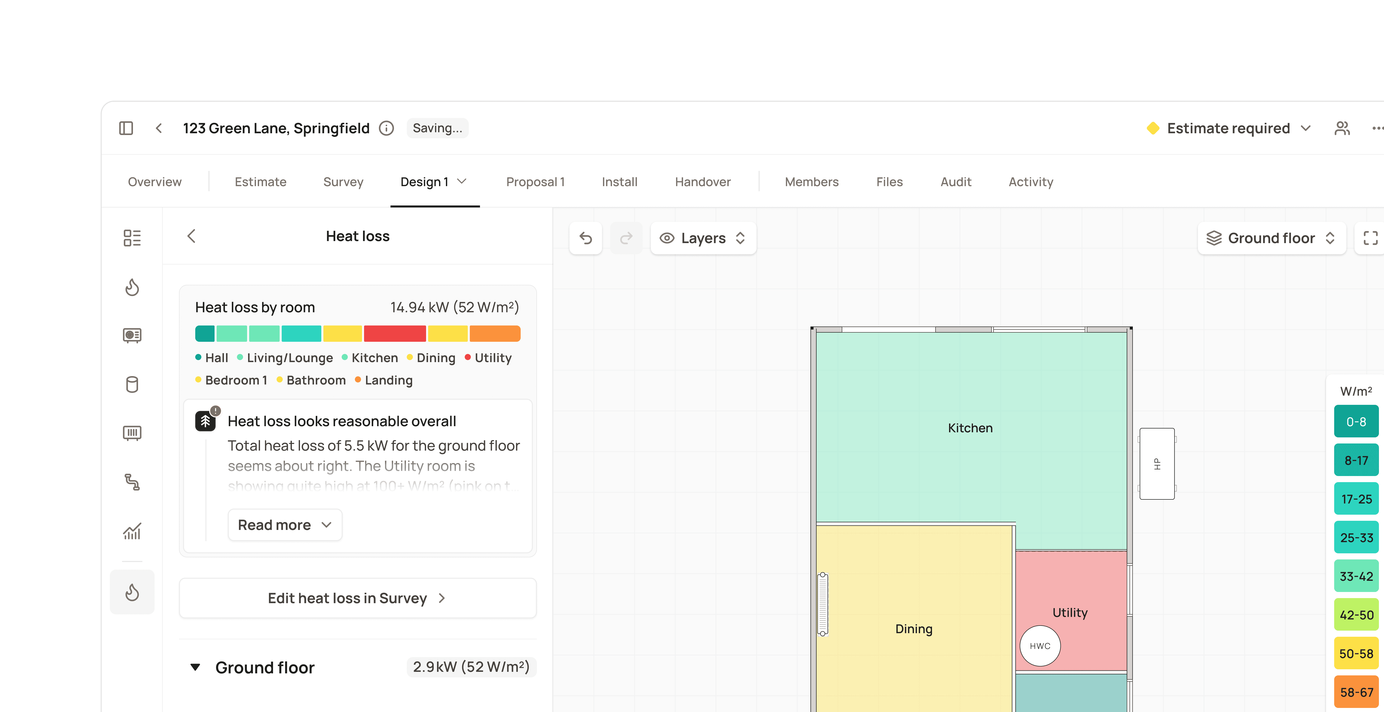The image size is (1384, 712).
Task: Open the Layers visibility dropdown
Action: [703, 238]
